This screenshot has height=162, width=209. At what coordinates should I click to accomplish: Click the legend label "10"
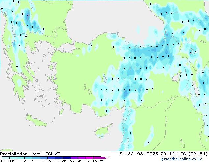41,161
